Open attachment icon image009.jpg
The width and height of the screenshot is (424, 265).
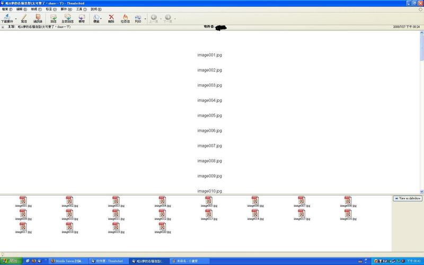tap(23, 213)
